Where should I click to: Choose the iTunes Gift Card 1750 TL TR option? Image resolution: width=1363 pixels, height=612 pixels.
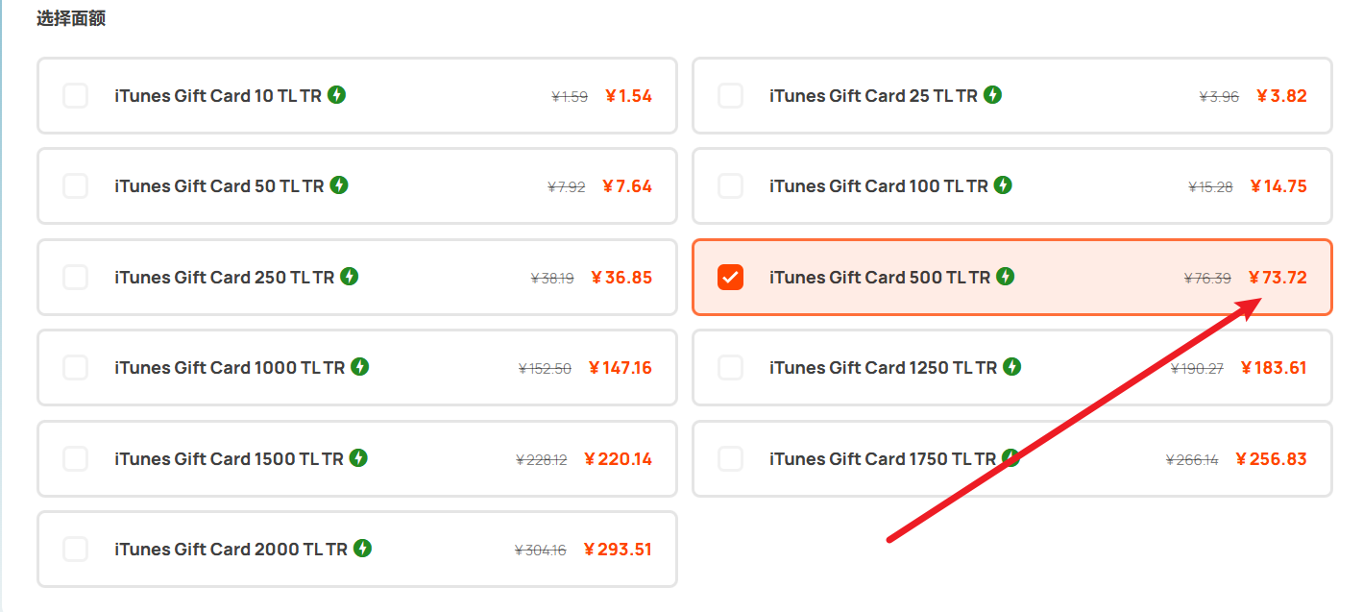coord(1012,458)
